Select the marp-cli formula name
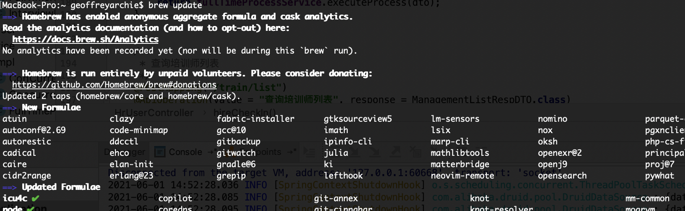This screenshot has height=211, width=685. pos(450,142)
